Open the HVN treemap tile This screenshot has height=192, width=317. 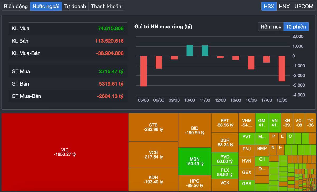tap(247, 163)
